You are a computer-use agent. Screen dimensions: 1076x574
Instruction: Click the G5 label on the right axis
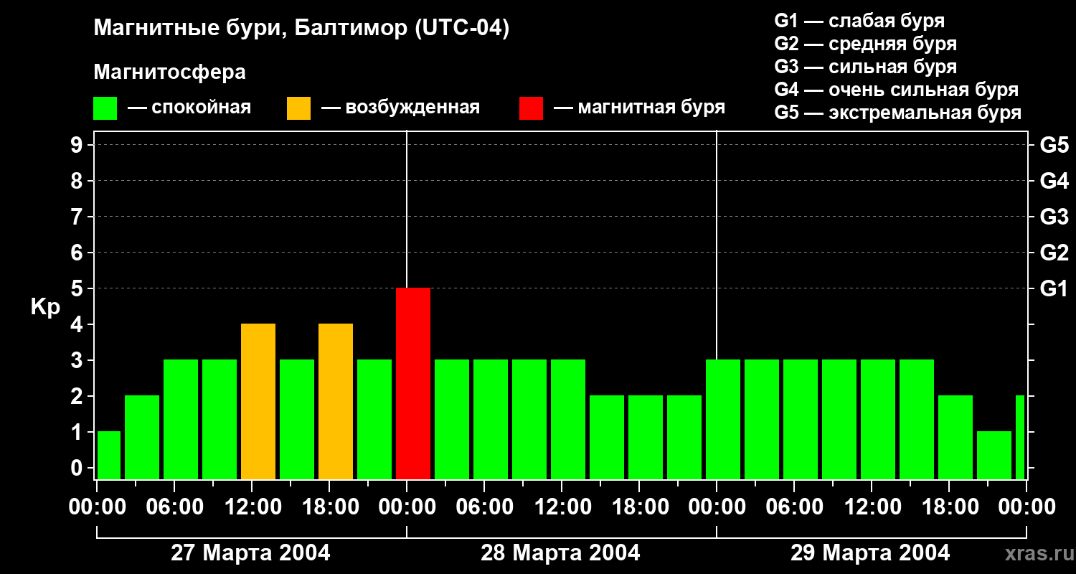(1054, 145)
